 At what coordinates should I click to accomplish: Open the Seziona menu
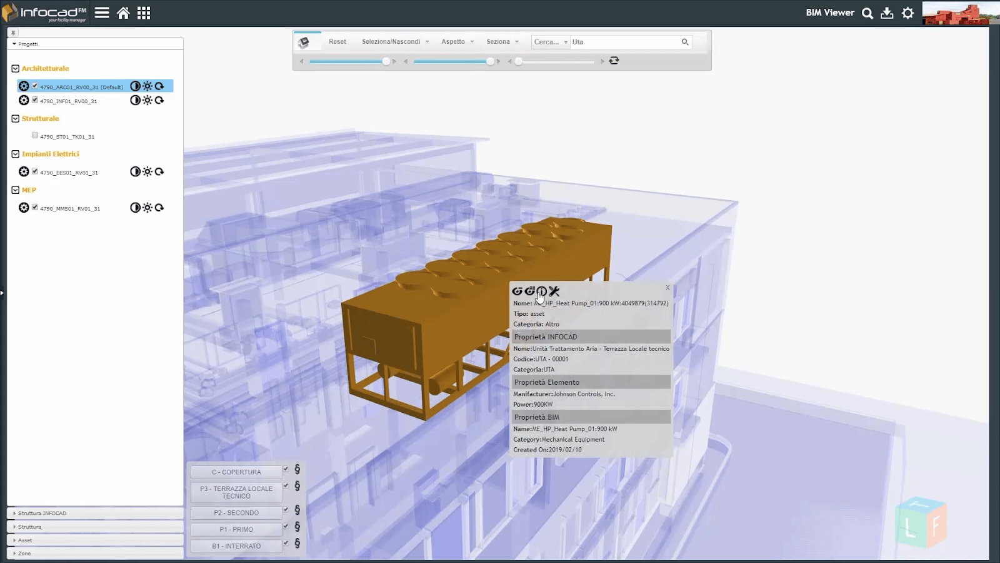coord(502,42)
